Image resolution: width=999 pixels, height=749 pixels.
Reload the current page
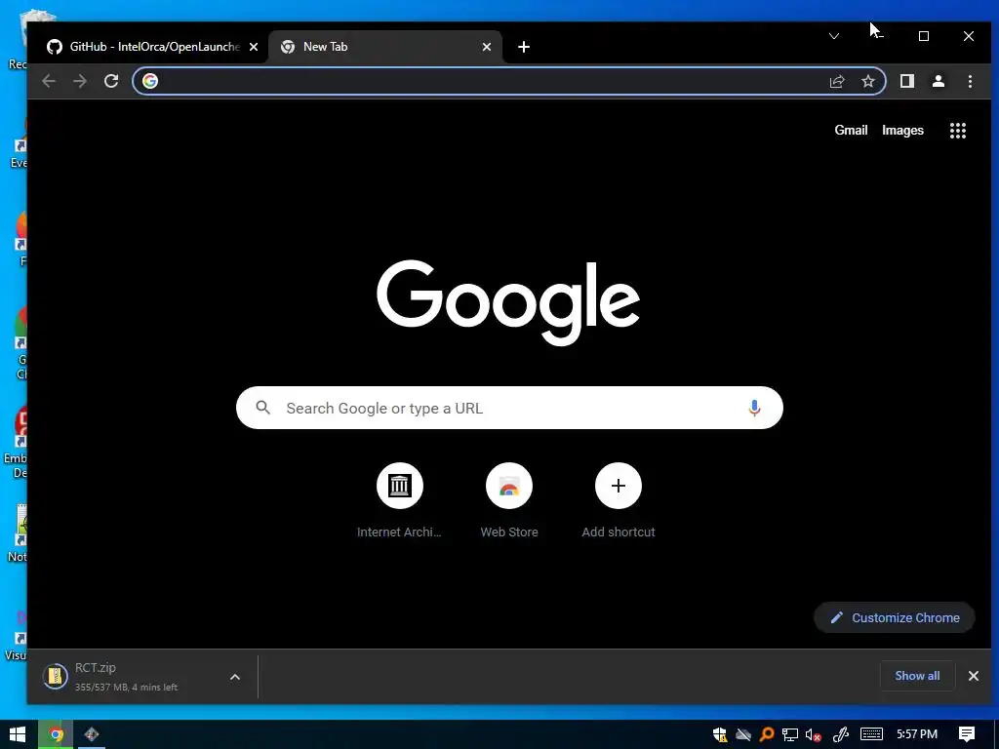(x=111, y=81)
